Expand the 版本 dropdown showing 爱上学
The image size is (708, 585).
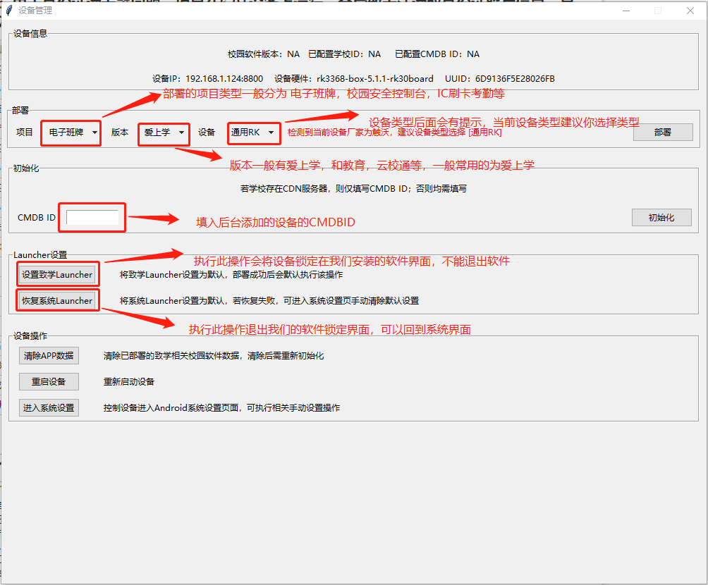pyautogui.click(x=164, y=133)
